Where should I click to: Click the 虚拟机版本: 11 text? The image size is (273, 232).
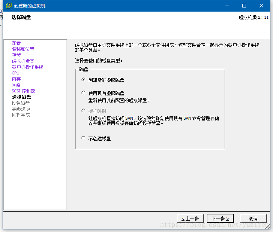click(x=253, y=17)
